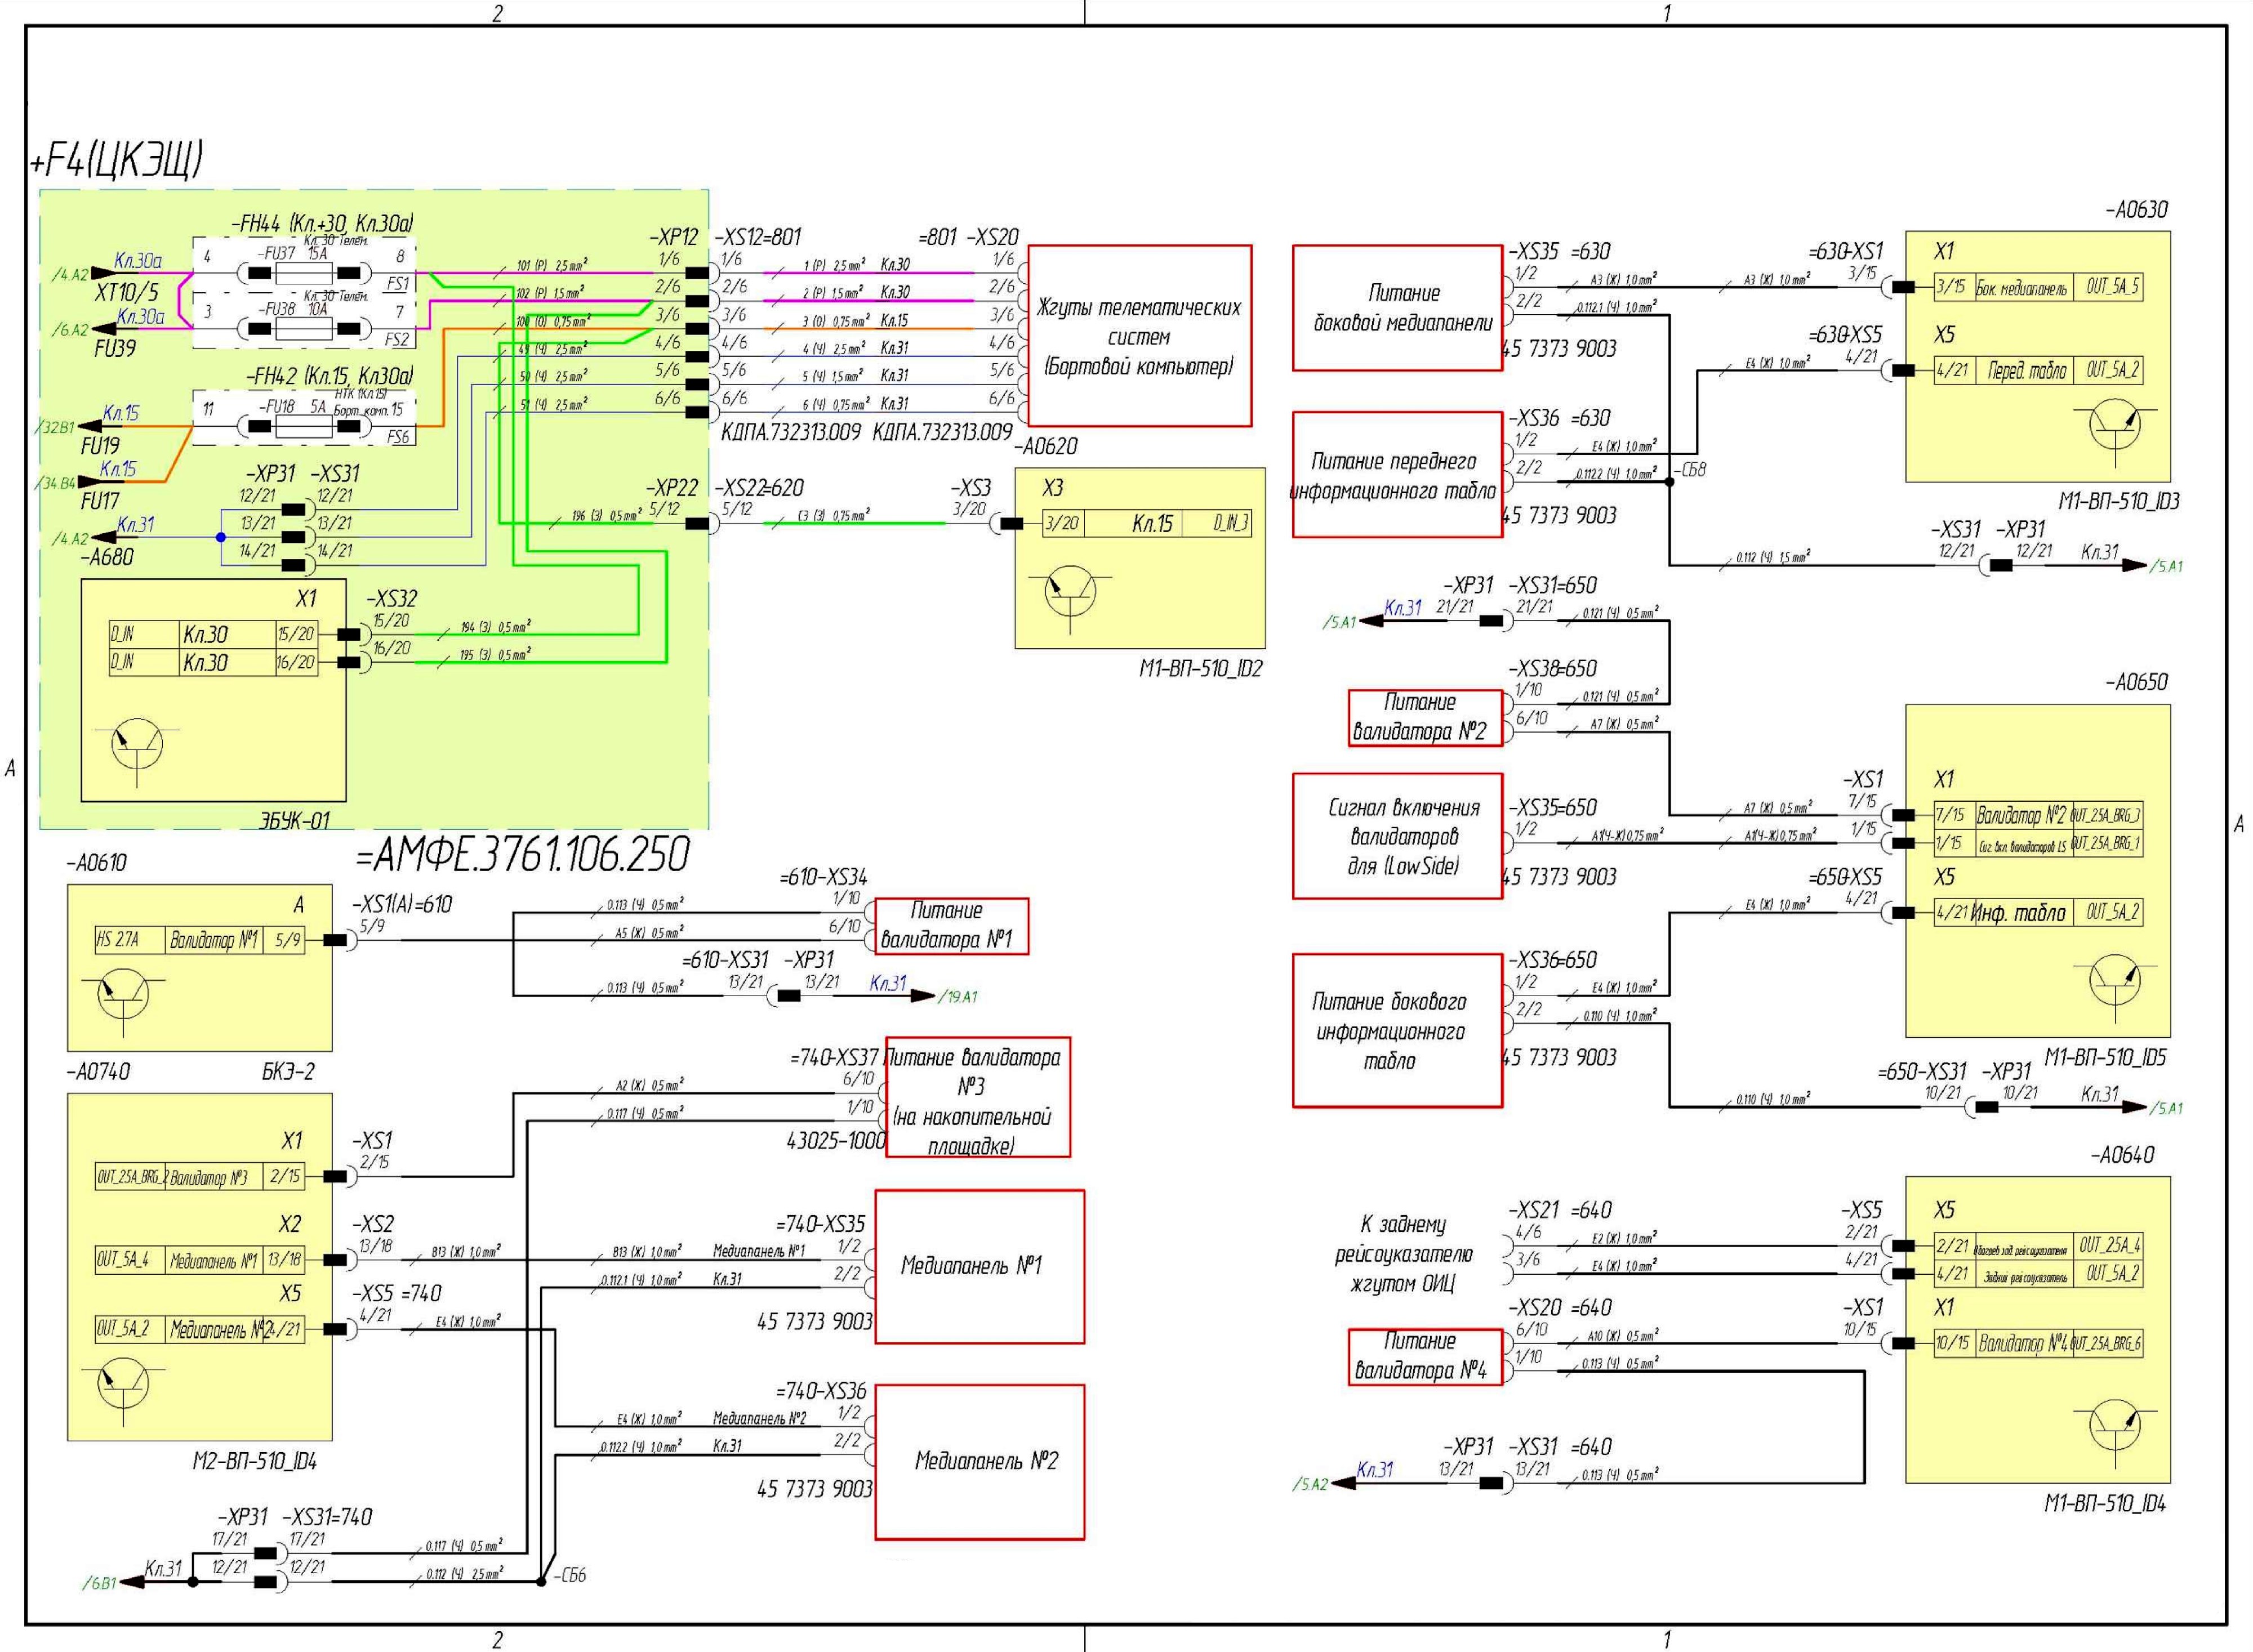
Task: Click the -A0630 designation
Action: [x=2136, y=210]
